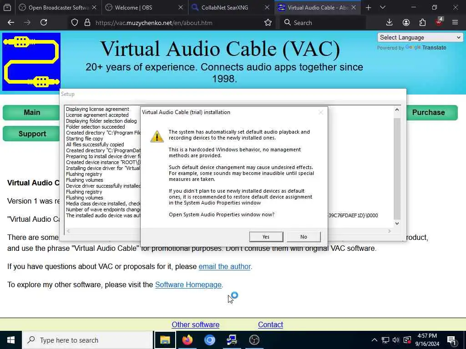The width and height of the screenshot is (466, 349).
Task: Open the Contact footer link
Action: tap(270, 324)
